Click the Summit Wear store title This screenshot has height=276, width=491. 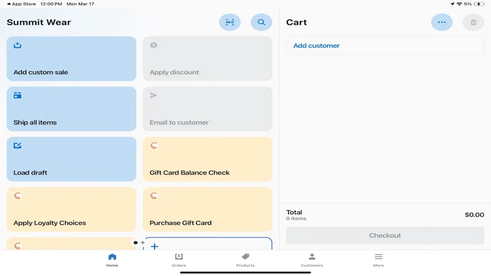[x=39, y=22]
